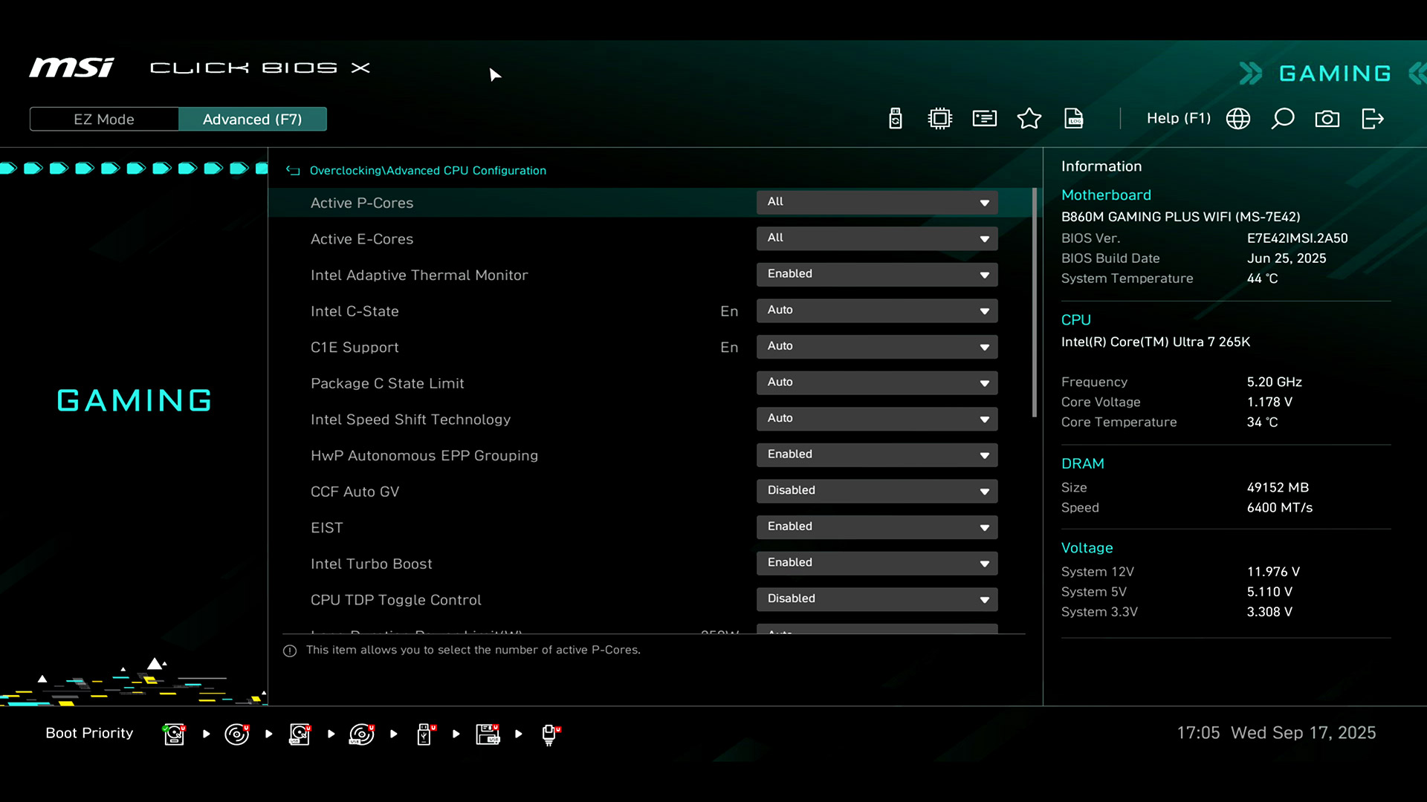Click the language globe icon
This screenshot has height=802, width=1427.
coord(1238,119)
